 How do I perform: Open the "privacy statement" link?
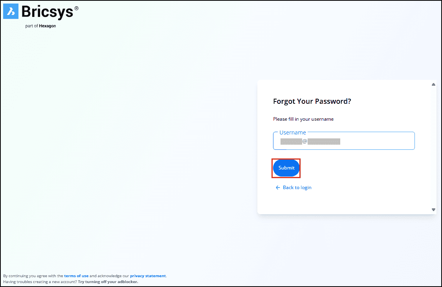(148, 276)
